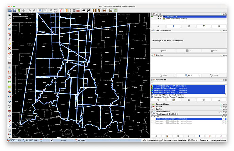Toggle visibility eye of TIGER Boundaries layer
Image resolution: width=234 pixels, height=151 pixels.
point(158,19)
